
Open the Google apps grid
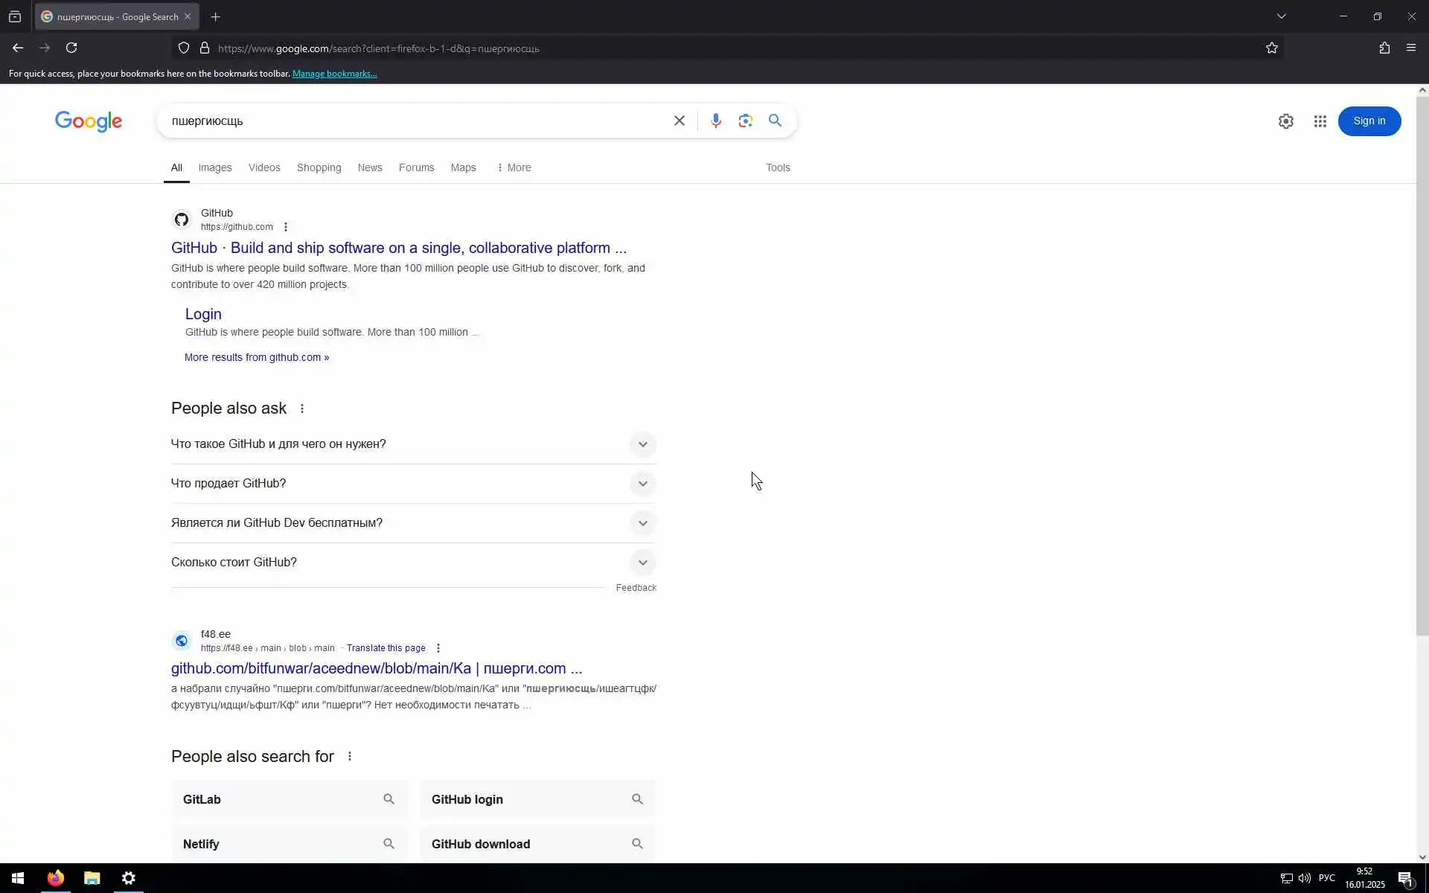(1320, 121)
